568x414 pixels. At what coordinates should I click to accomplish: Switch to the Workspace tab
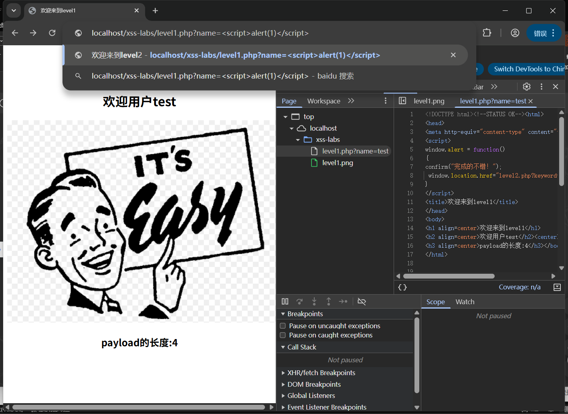324,101
